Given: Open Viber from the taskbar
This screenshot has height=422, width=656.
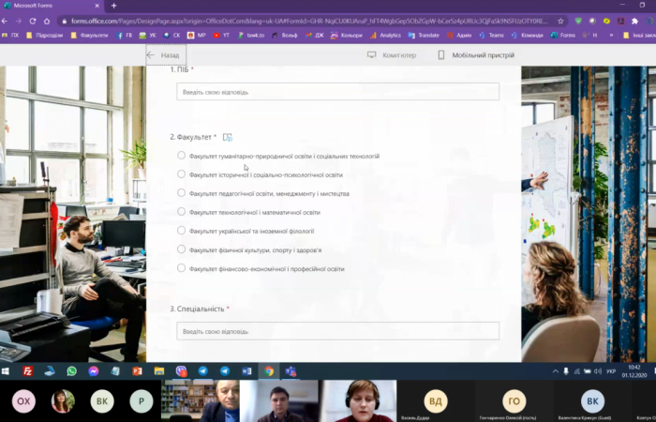Looking at the screenshot, I should (x=181, y=371).
